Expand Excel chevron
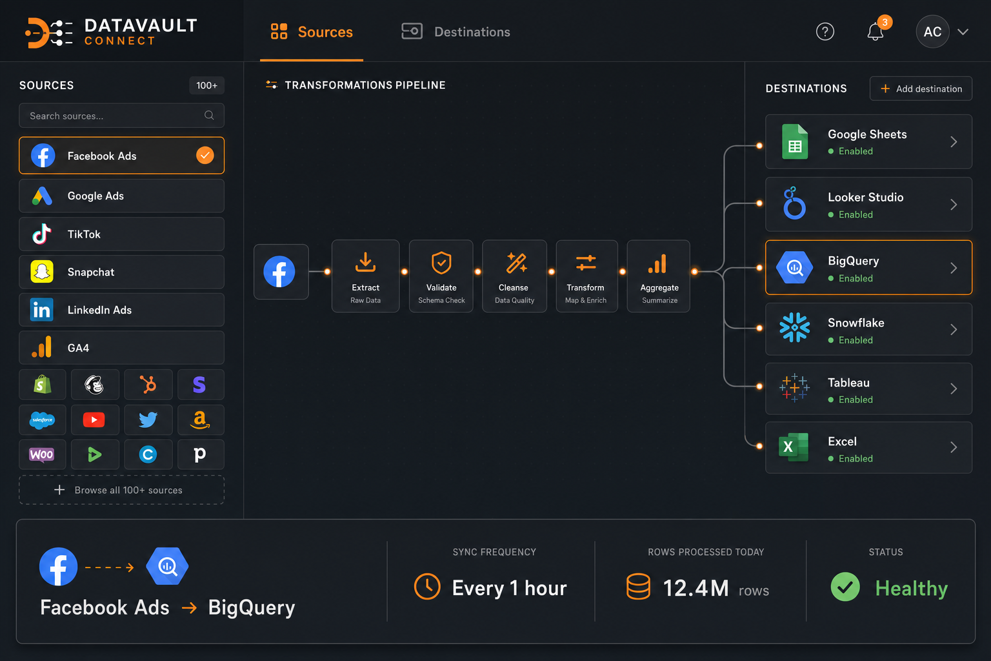 (954, 447)
